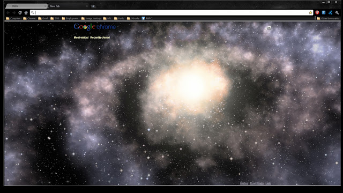Open the Help link

(269, 183)
